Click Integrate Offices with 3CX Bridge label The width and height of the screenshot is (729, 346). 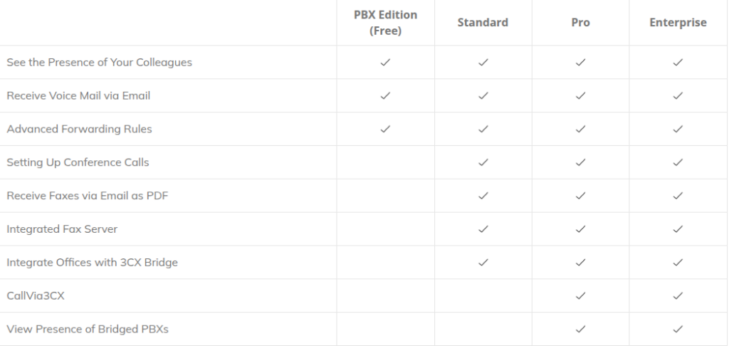click(92, 262)
